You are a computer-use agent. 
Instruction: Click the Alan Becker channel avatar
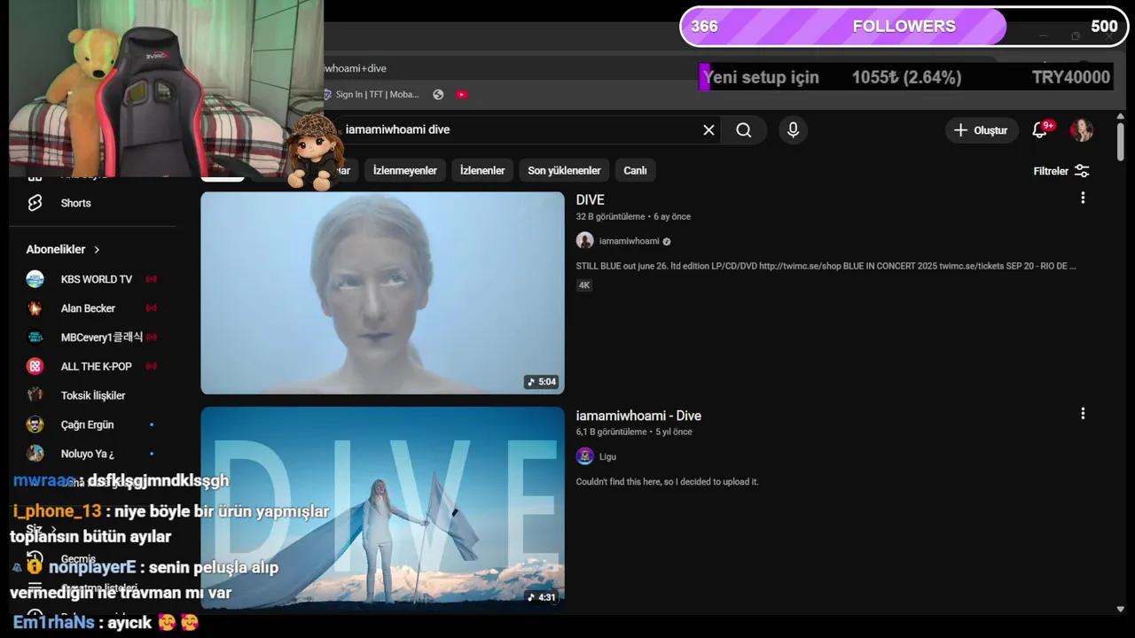tap(35, 308)
